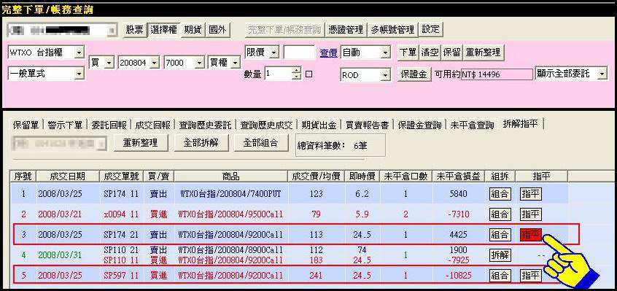Expand the 買 buy/sell dropdown
The image size is (617, 291).
click(109, 62)
